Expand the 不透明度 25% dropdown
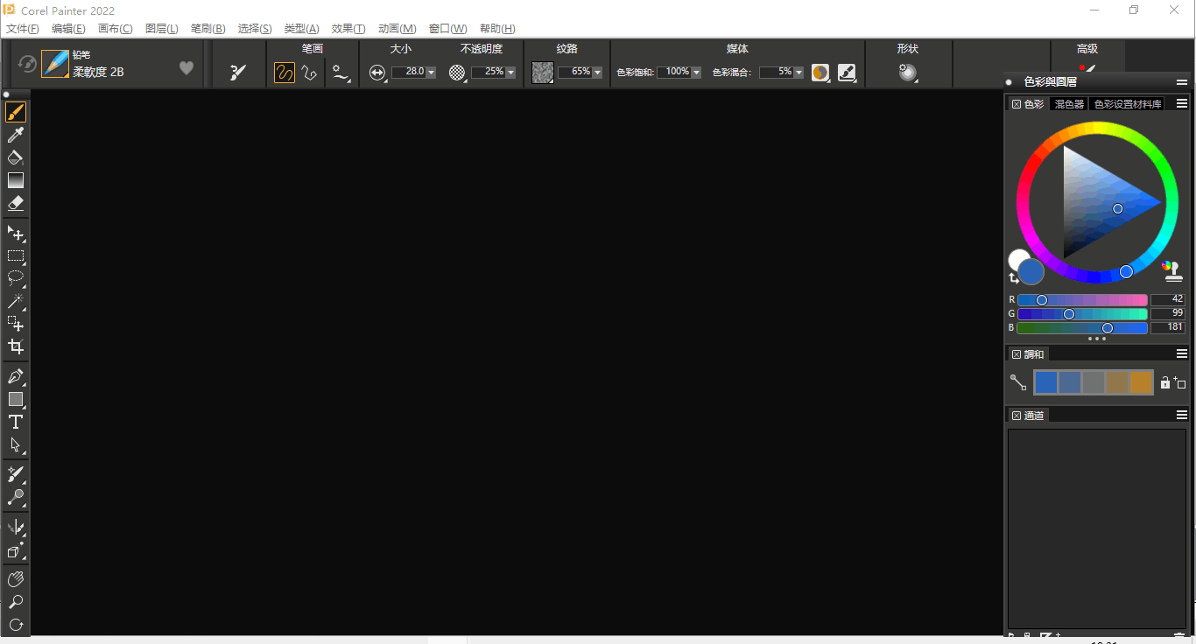1196x644 pixels. point(511,73)
